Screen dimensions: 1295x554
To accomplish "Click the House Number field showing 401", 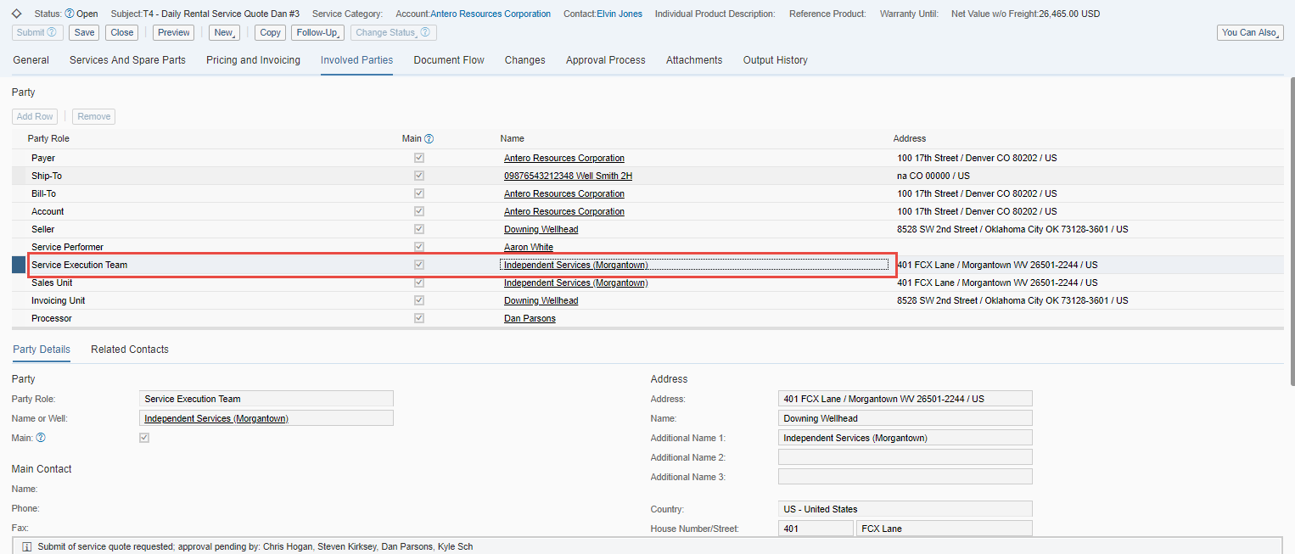I will 816,529.
